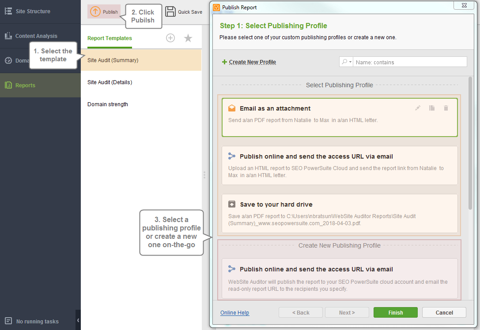Open Content Analysis section in sidebar
This screenshot has height=330, width=480.
point(41,36)
